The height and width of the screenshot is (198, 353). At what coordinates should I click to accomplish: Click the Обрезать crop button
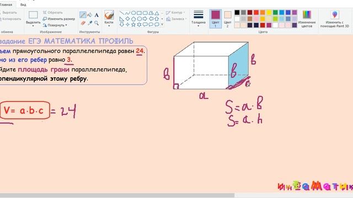coord(53,13)
